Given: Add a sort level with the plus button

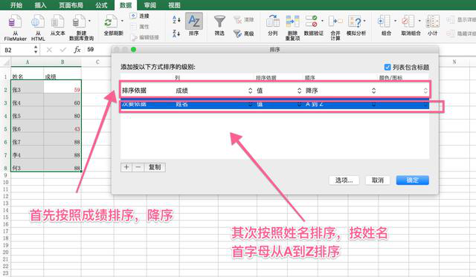Looking at the screenshot, I should (126, 167).
